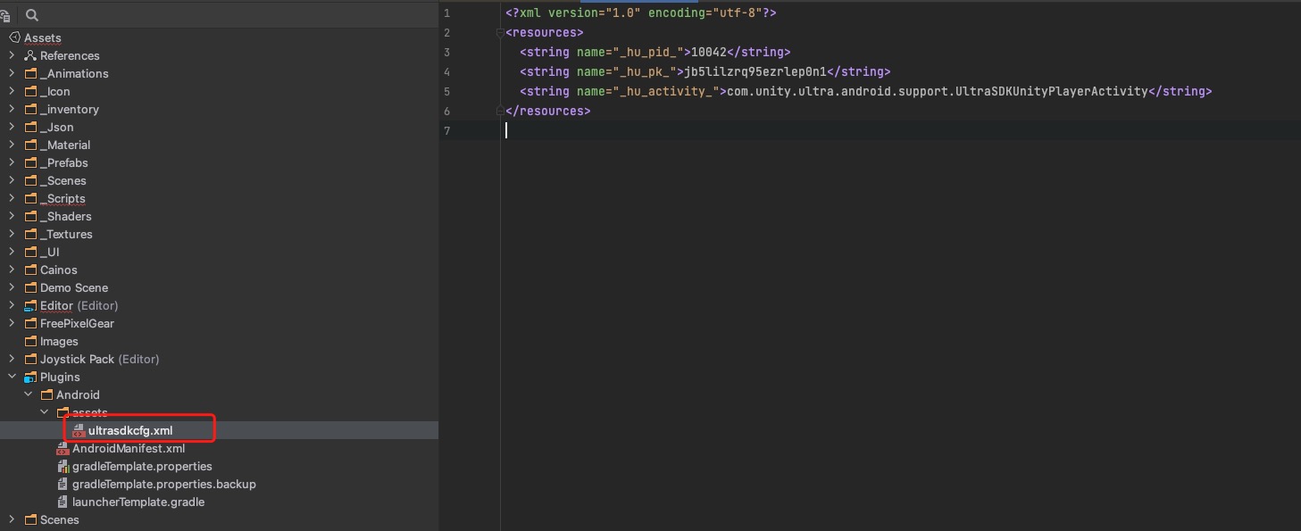Click the _Animations folder icon
Screen dimensions: 1301x531
30,73
